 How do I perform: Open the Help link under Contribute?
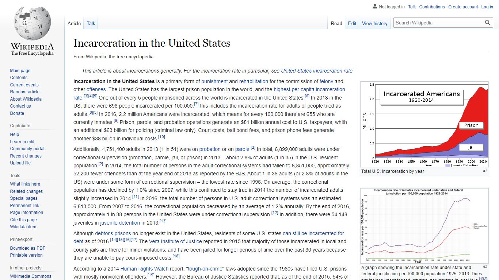15,135
